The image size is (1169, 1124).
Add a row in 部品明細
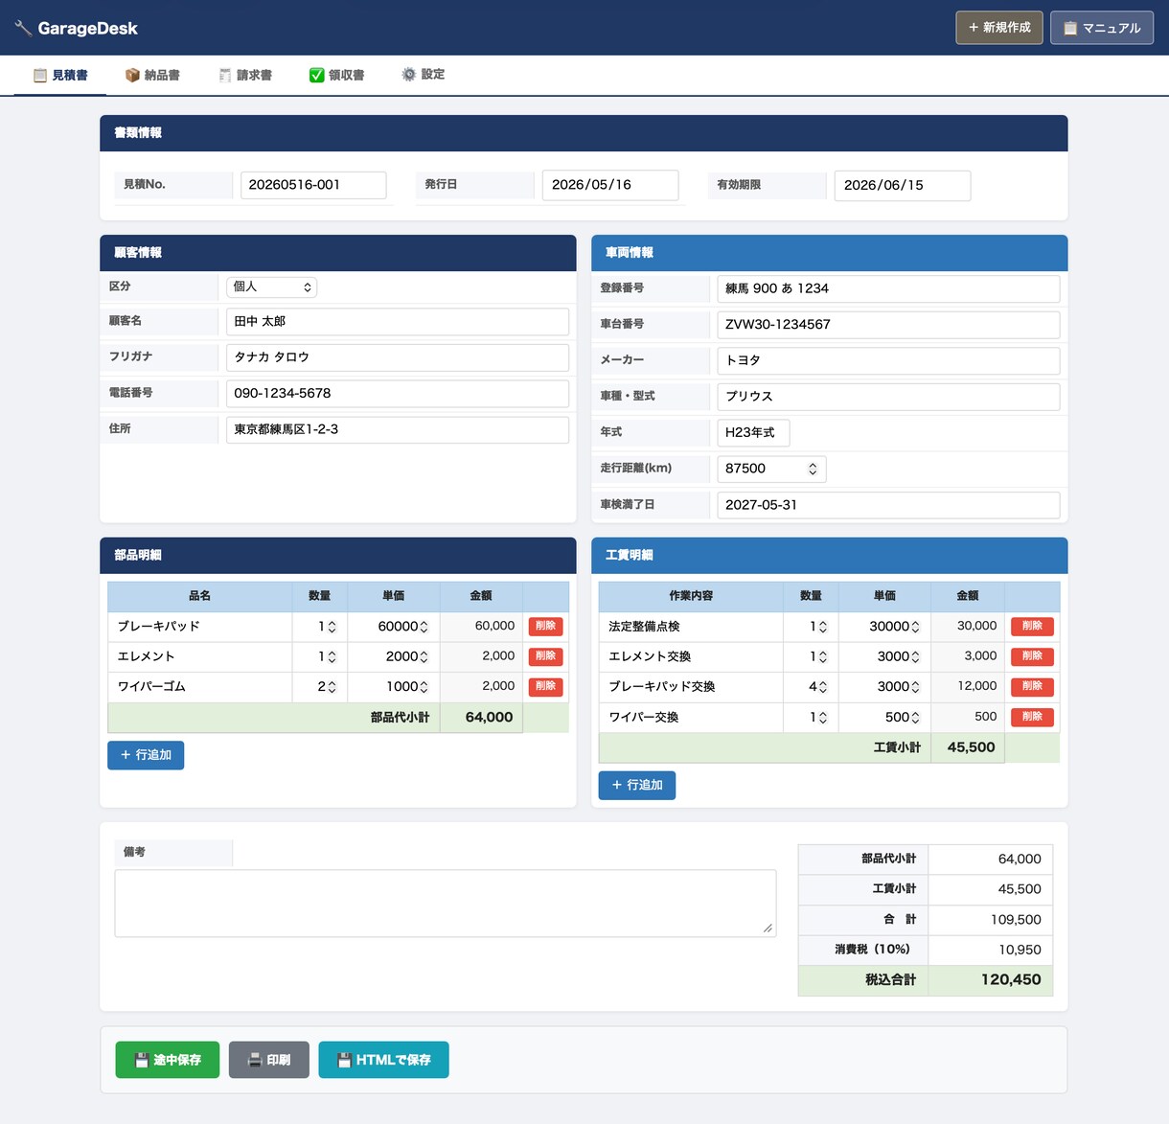(x=146, y=755)
